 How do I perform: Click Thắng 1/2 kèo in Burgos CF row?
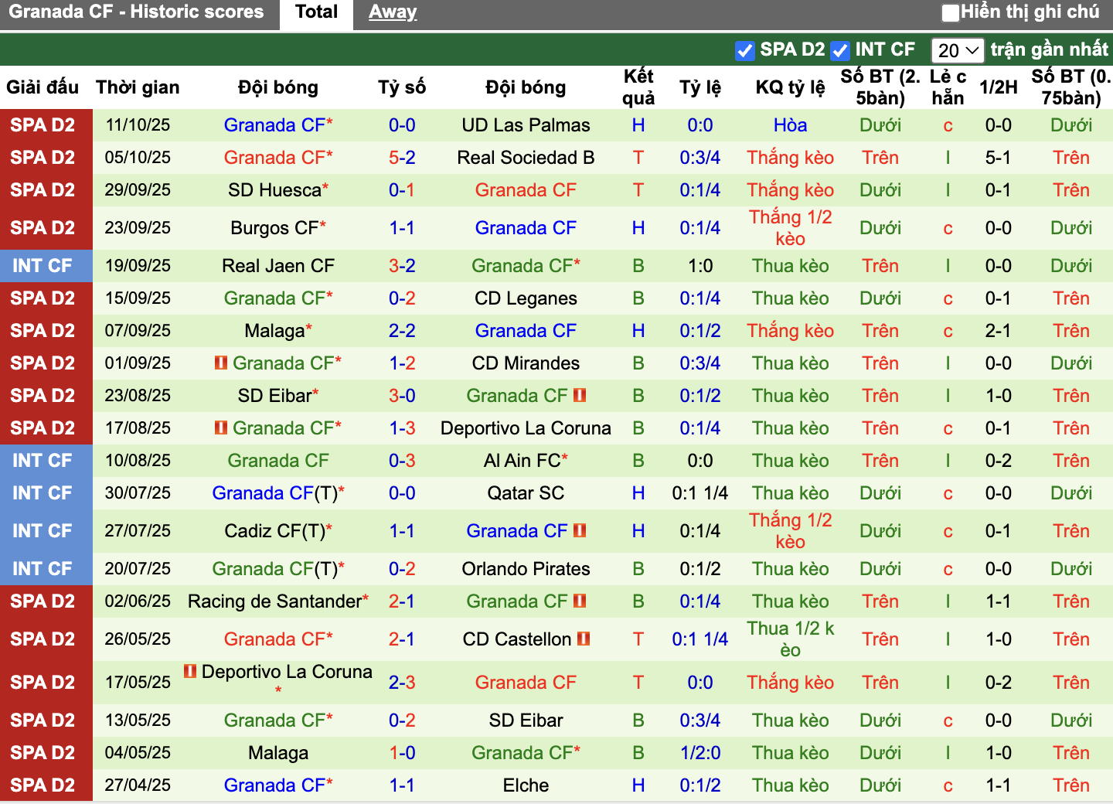pyautogui.click(x=790, y=228)
